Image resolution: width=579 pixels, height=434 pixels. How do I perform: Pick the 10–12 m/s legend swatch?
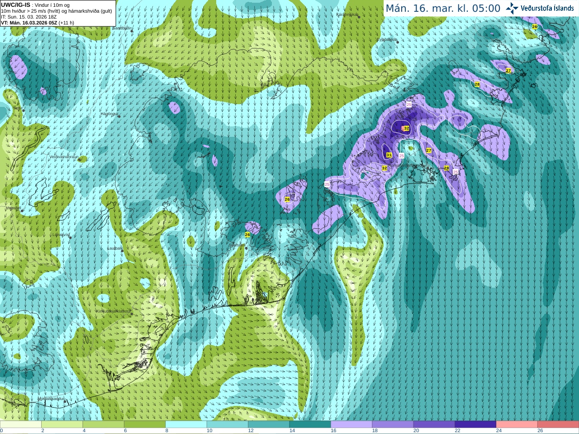[227, 424]
